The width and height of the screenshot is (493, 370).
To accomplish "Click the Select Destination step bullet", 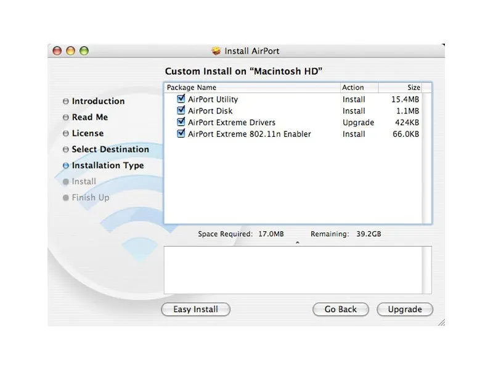I will pos(66,150).
